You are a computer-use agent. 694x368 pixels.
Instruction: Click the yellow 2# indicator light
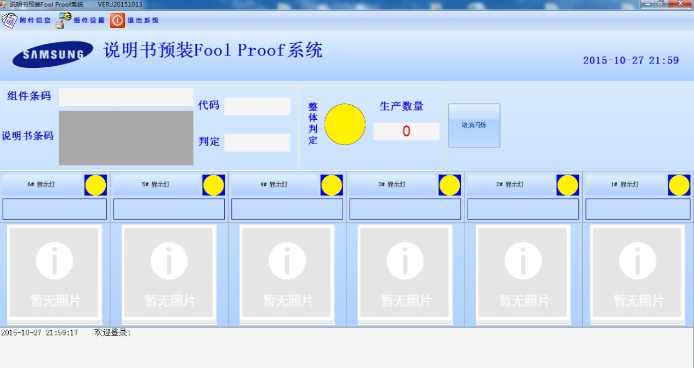568,185
